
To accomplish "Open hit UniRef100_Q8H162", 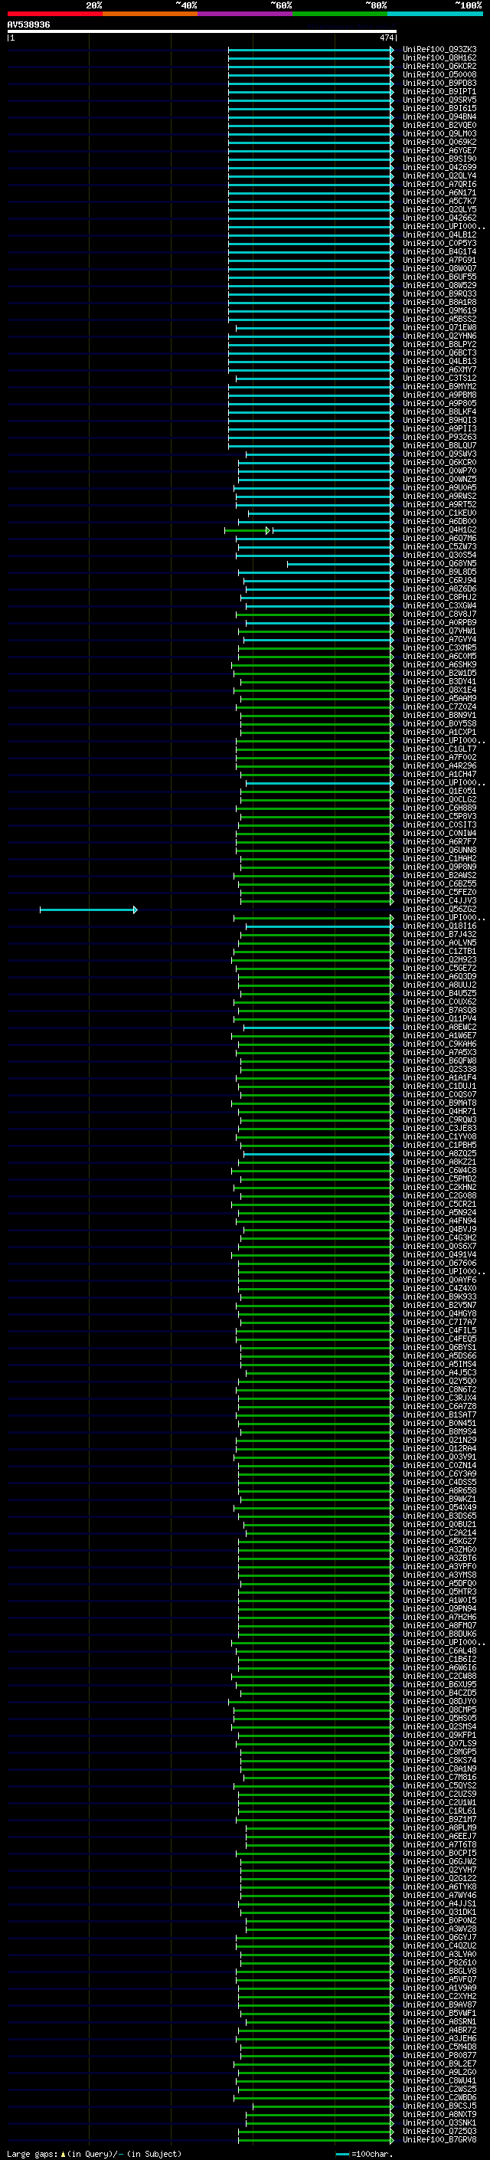I will coord(439,58).
